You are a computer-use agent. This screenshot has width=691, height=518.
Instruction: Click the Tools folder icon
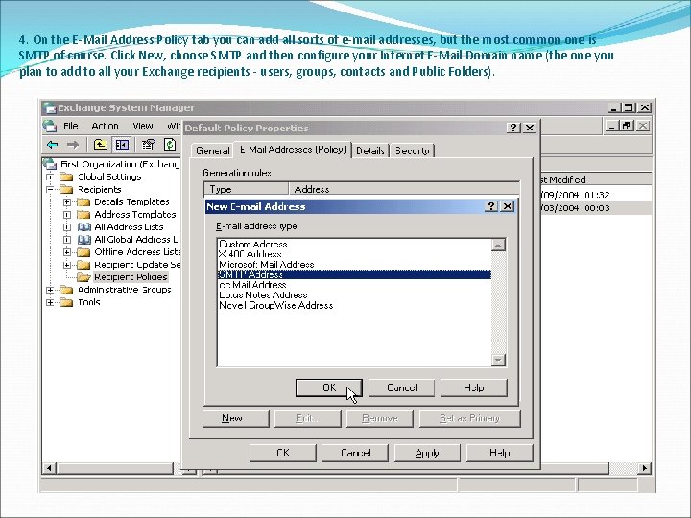66,302
